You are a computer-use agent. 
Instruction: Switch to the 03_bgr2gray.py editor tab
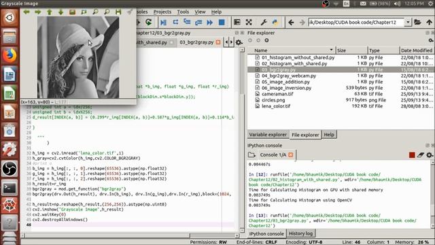pyautogui.click(x=196, y=42)
